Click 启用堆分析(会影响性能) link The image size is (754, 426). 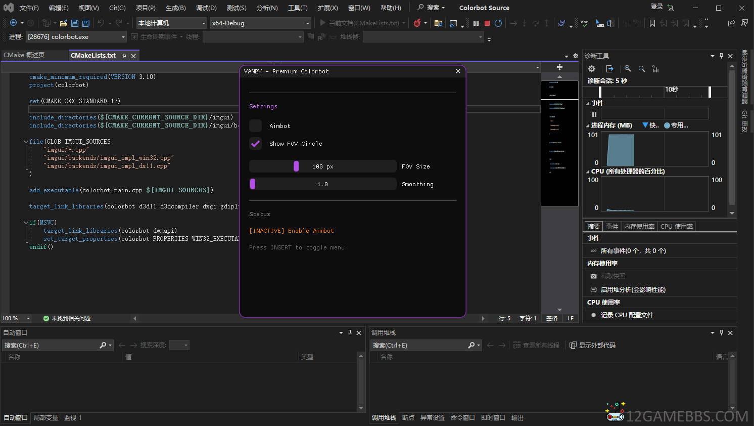(633, 290)
